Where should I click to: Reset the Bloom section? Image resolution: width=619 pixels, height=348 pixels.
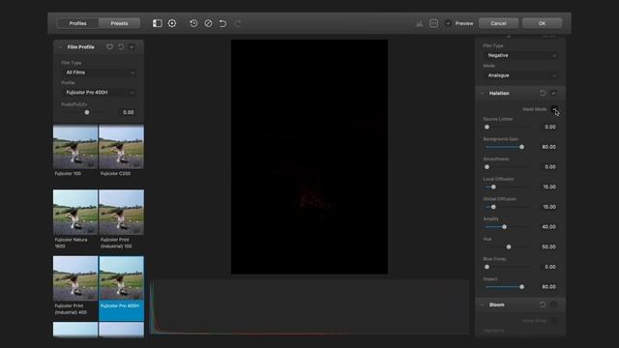pyautogui.click(x=543, y=304)
